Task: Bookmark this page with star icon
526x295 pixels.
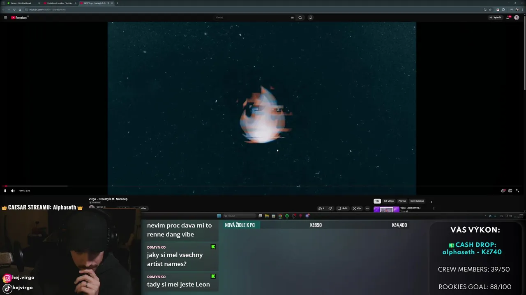Action: 490,9
